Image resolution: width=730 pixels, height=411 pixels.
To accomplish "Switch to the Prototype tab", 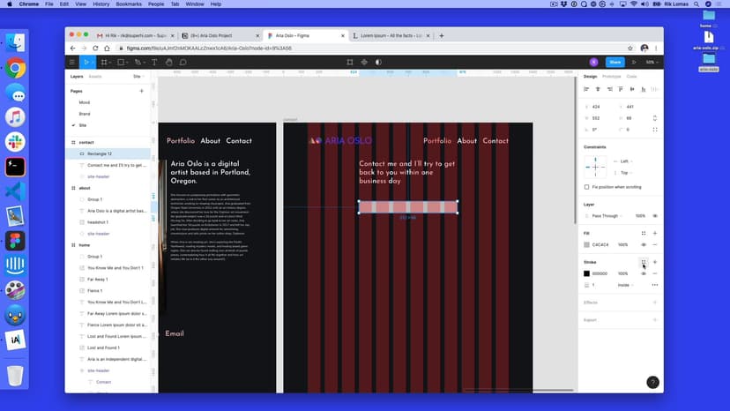I will (611, 77).
